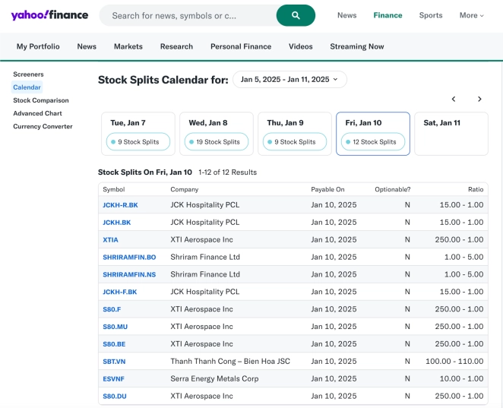Expand the date range selector

pos(289,79)
